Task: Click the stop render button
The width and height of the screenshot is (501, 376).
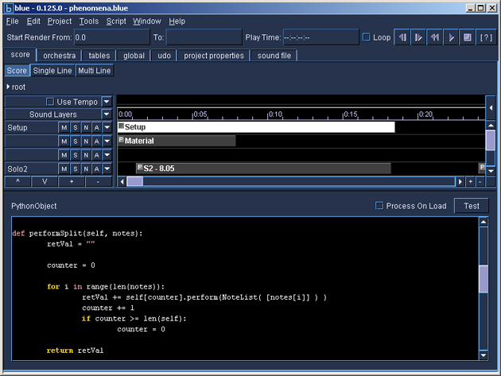Action: [467, 37]
